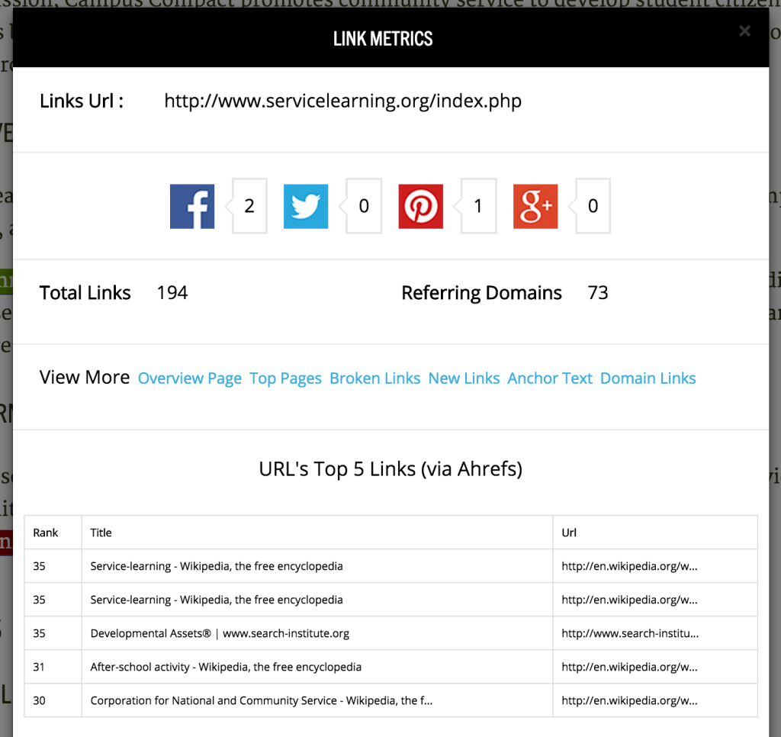Screen dimensions: 781x737
Task: Select the Google+ icon
Action: (x=535, y=206)
